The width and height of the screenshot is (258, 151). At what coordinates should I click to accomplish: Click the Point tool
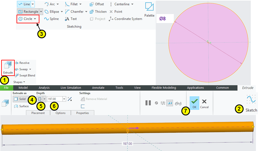coord(116,12)
